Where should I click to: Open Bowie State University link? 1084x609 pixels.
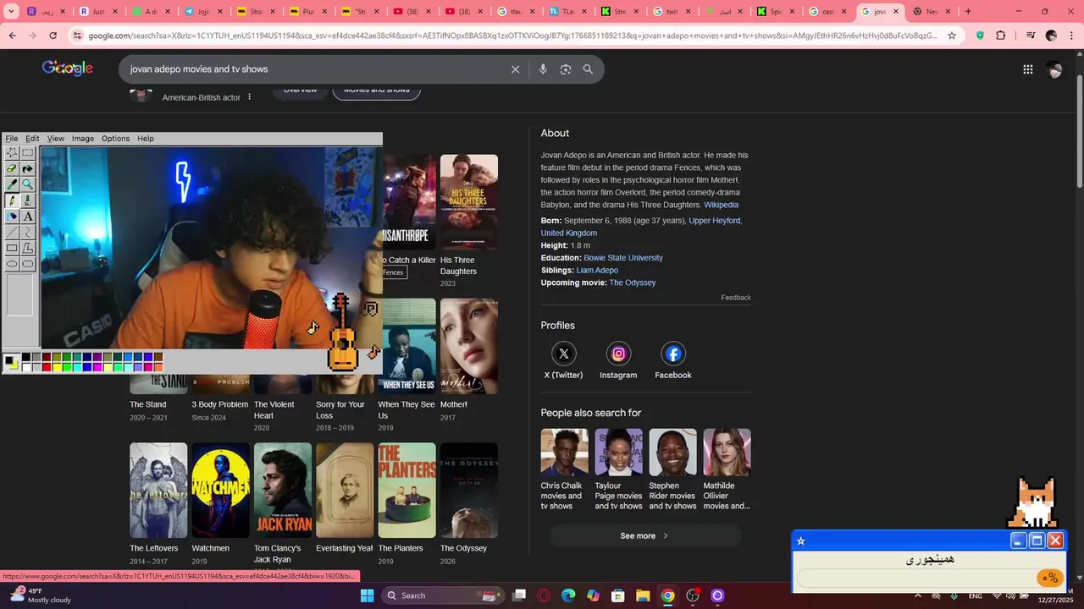coord(623,258)
